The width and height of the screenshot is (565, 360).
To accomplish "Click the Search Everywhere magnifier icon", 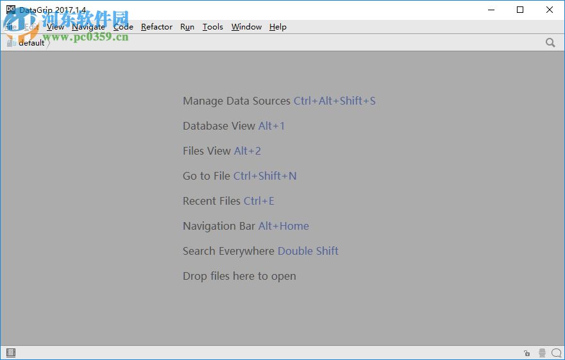I will coord(550,42).
